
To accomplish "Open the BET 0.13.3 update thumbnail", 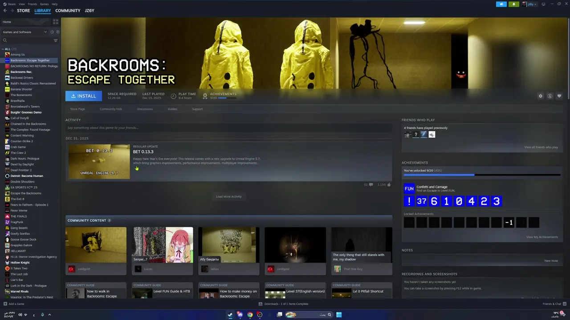I will 99,162.
